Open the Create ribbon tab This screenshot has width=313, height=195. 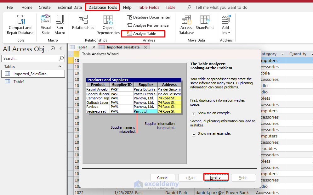click(x=45, y=7)
